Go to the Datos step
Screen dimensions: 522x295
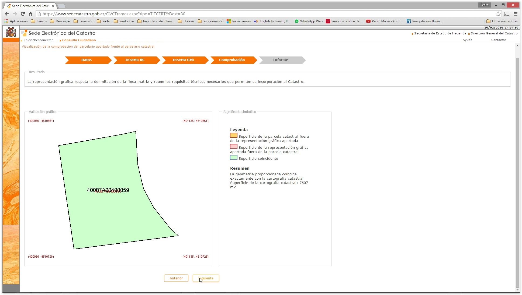pos(88,60)
